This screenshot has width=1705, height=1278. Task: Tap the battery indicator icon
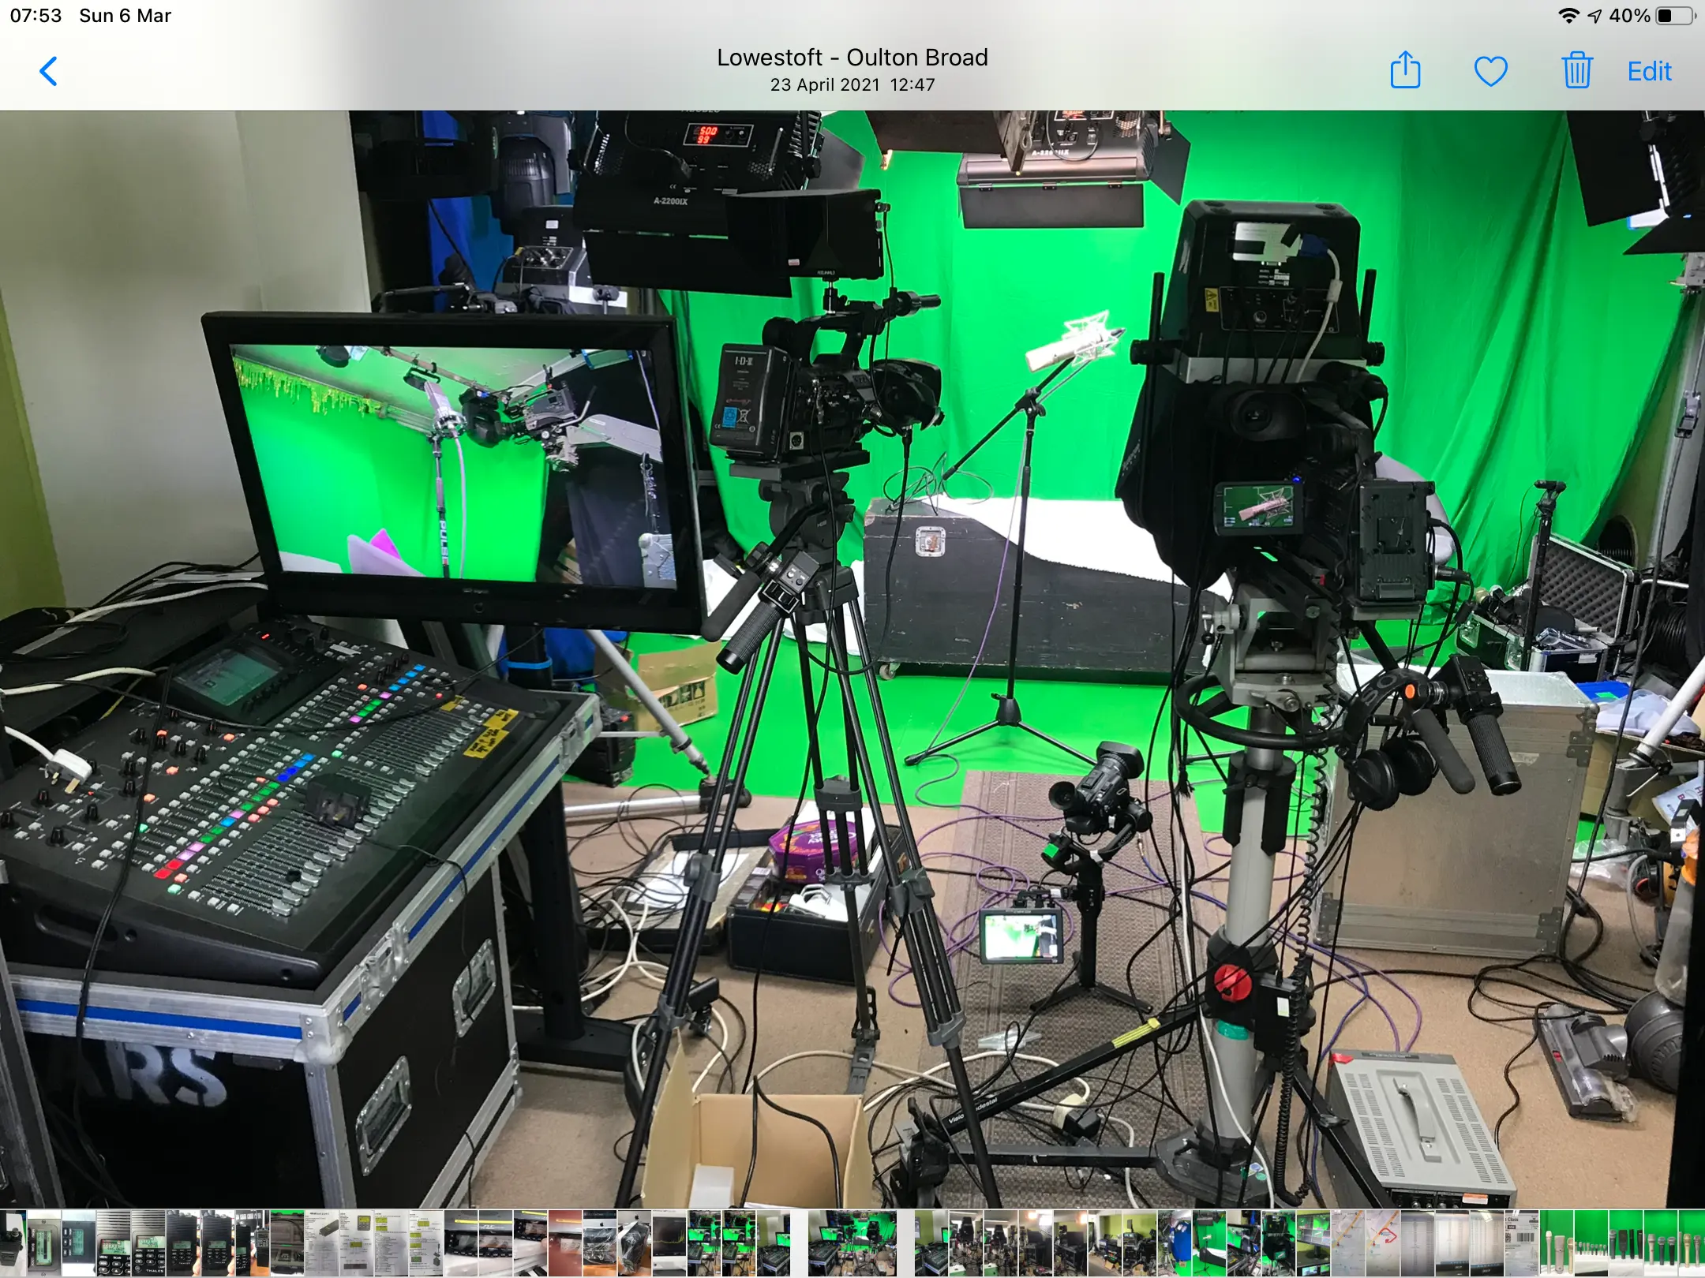[1674, 16]
